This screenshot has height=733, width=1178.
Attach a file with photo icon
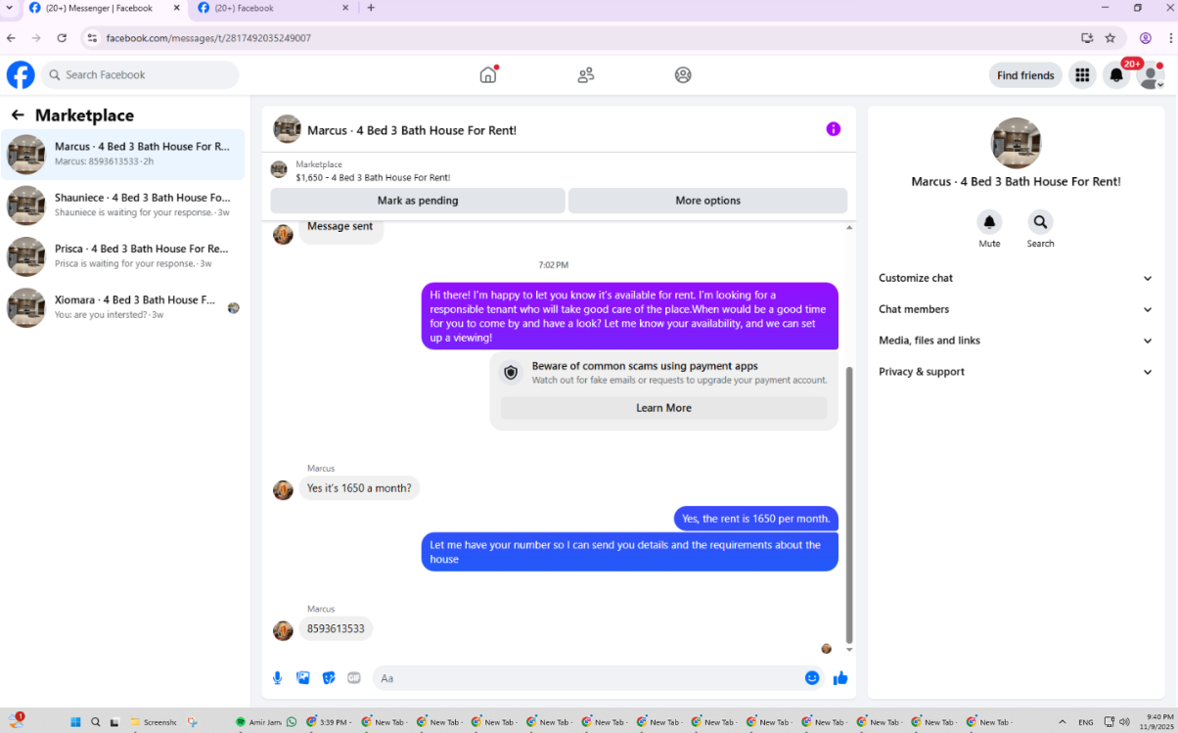tap(303, 678)
